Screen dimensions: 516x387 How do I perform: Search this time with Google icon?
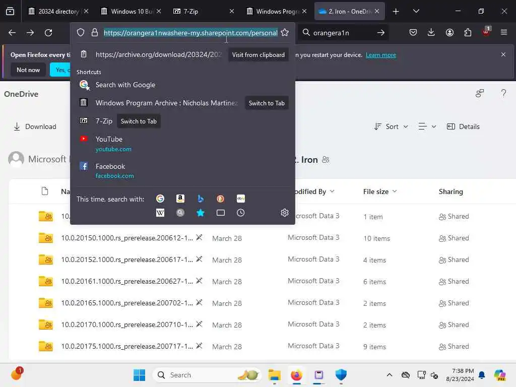(160, 199)
